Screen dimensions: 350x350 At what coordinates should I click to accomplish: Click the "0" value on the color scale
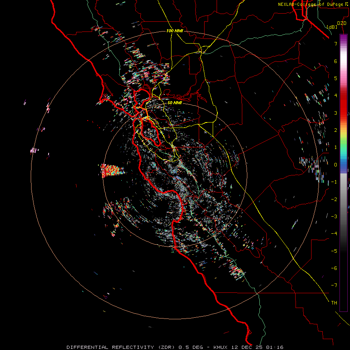336,165
